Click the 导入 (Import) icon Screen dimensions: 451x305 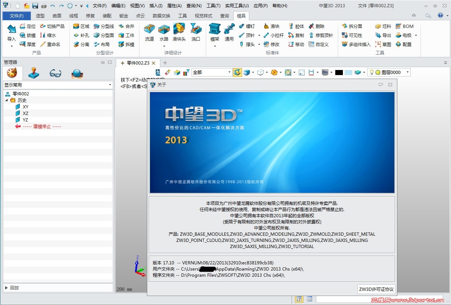coord(12,29)
